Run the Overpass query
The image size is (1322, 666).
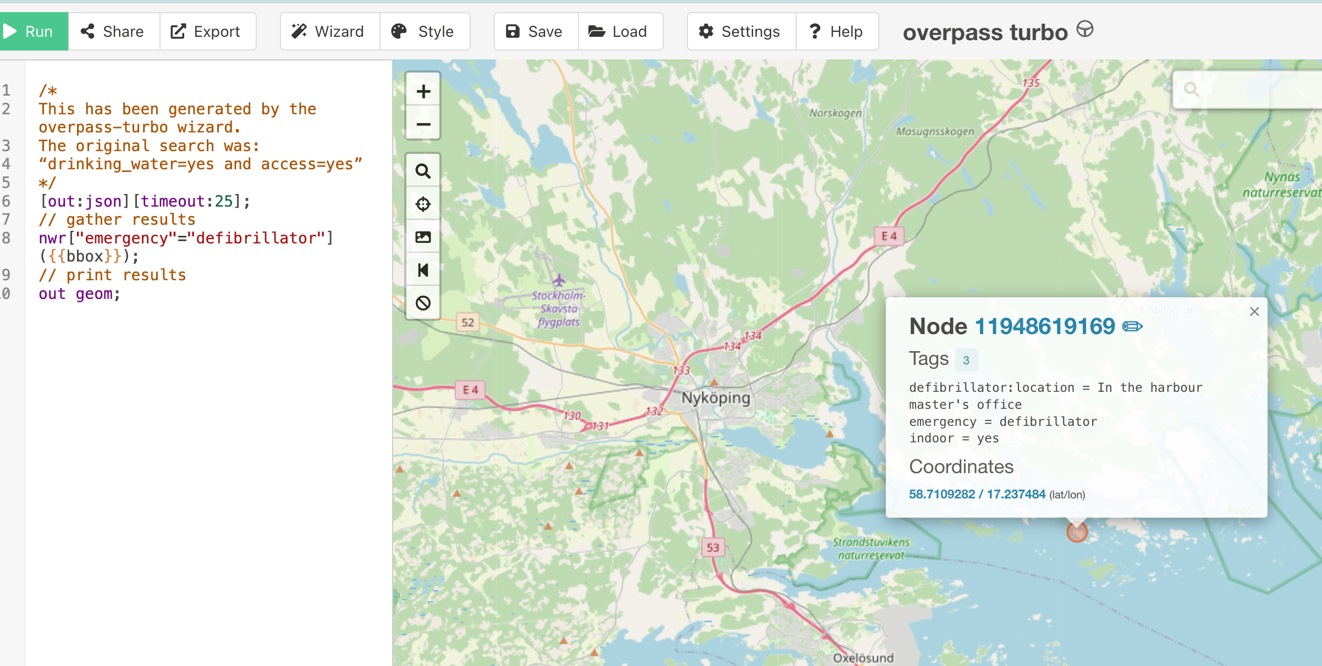pos(33,31)
